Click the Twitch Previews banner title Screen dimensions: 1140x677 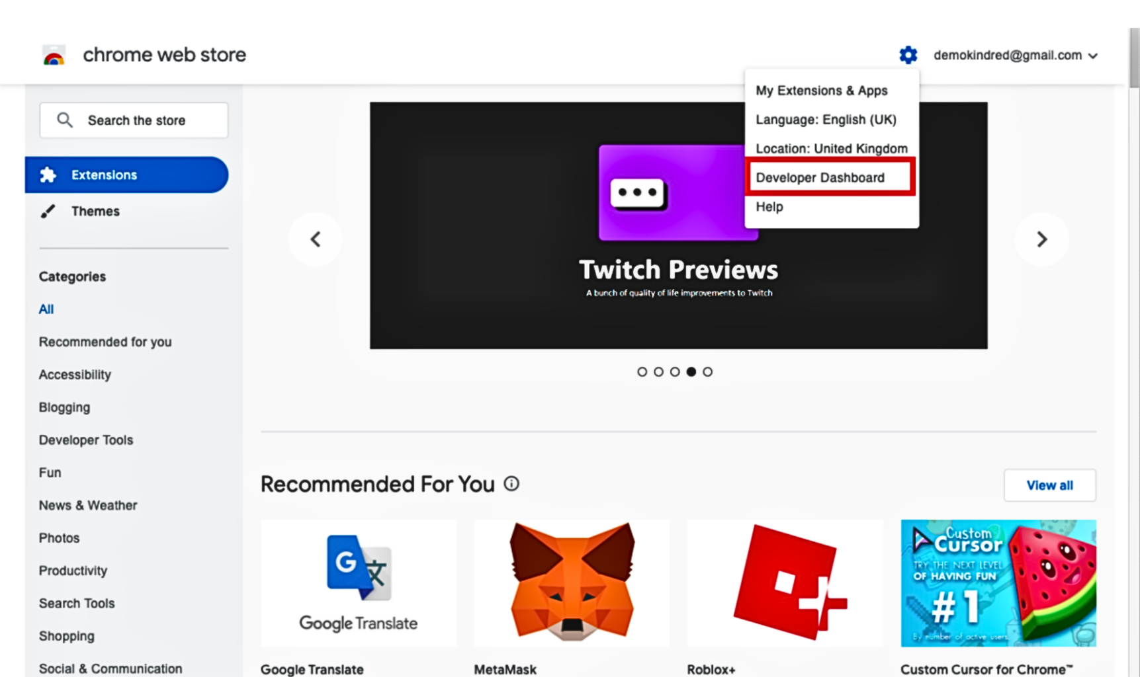coord(678,270)
